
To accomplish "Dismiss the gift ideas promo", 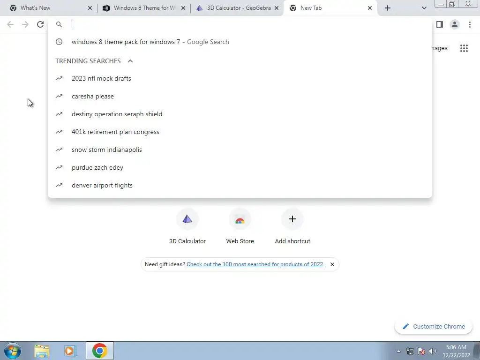I will coord(332,264).
